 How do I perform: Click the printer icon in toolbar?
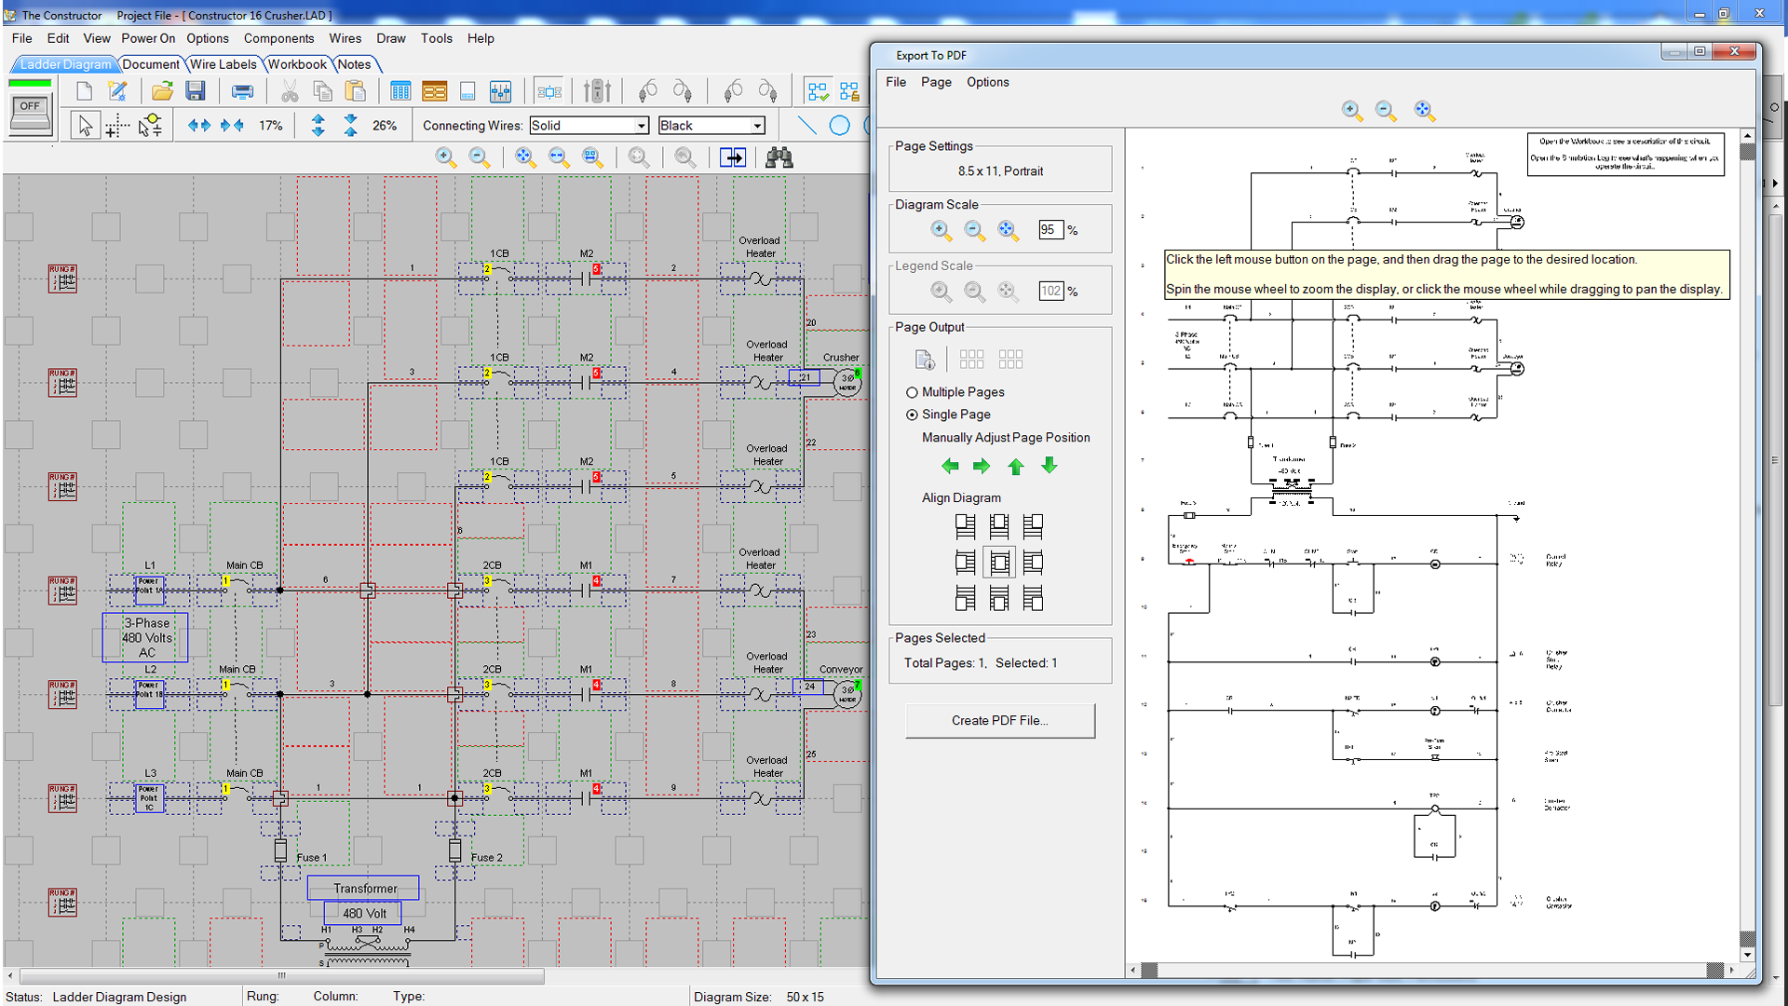pos(242,91)
